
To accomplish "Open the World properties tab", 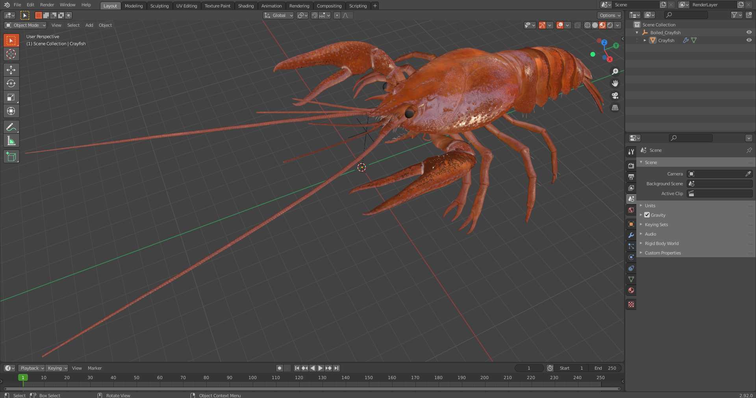I will [x=631, y=210].
